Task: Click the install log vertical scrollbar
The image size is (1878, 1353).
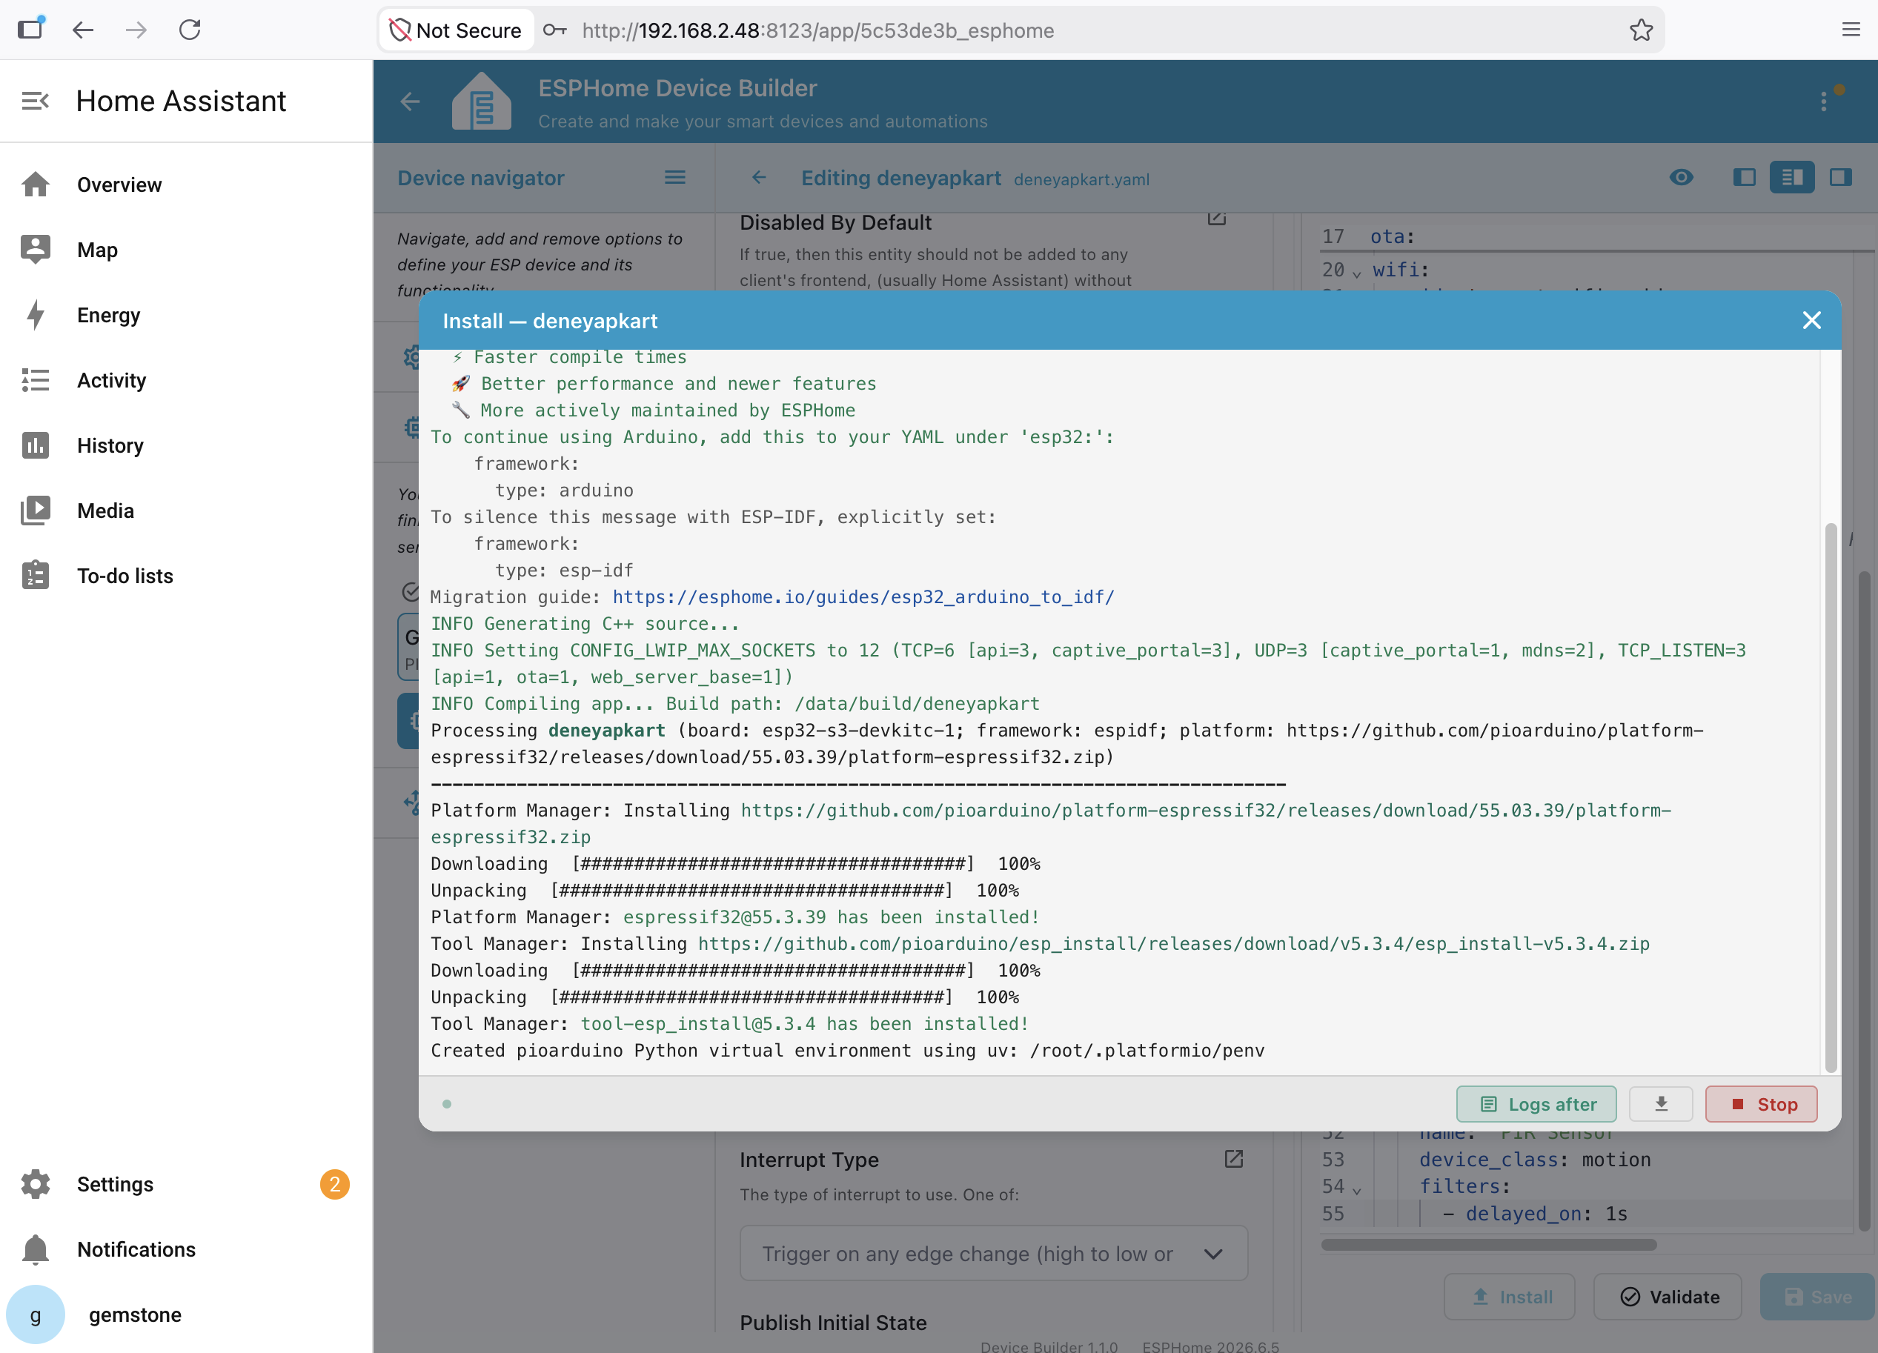Action: [1830, 797]
